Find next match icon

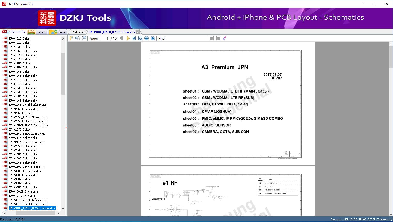point(218,38)
